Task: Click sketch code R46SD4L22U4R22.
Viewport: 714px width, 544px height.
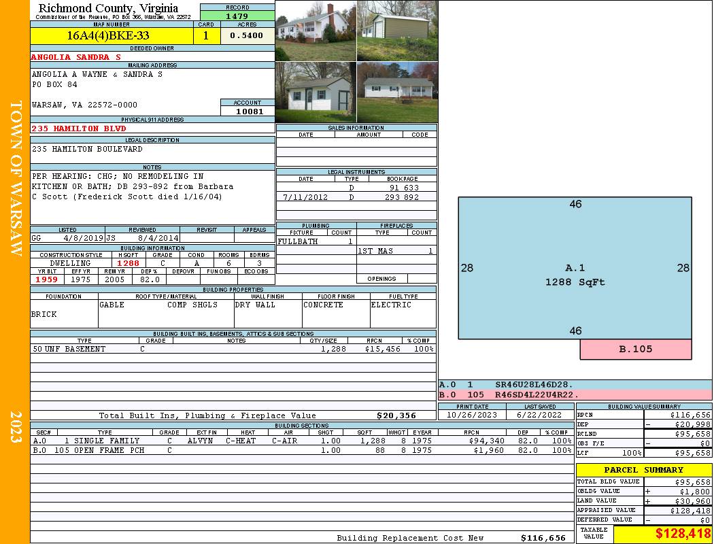Action: coord(537,394)
